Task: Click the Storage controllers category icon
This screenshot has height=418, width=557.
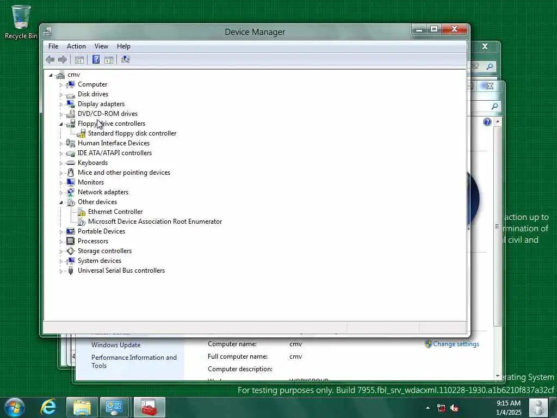Action: click(x=71, y=251)
